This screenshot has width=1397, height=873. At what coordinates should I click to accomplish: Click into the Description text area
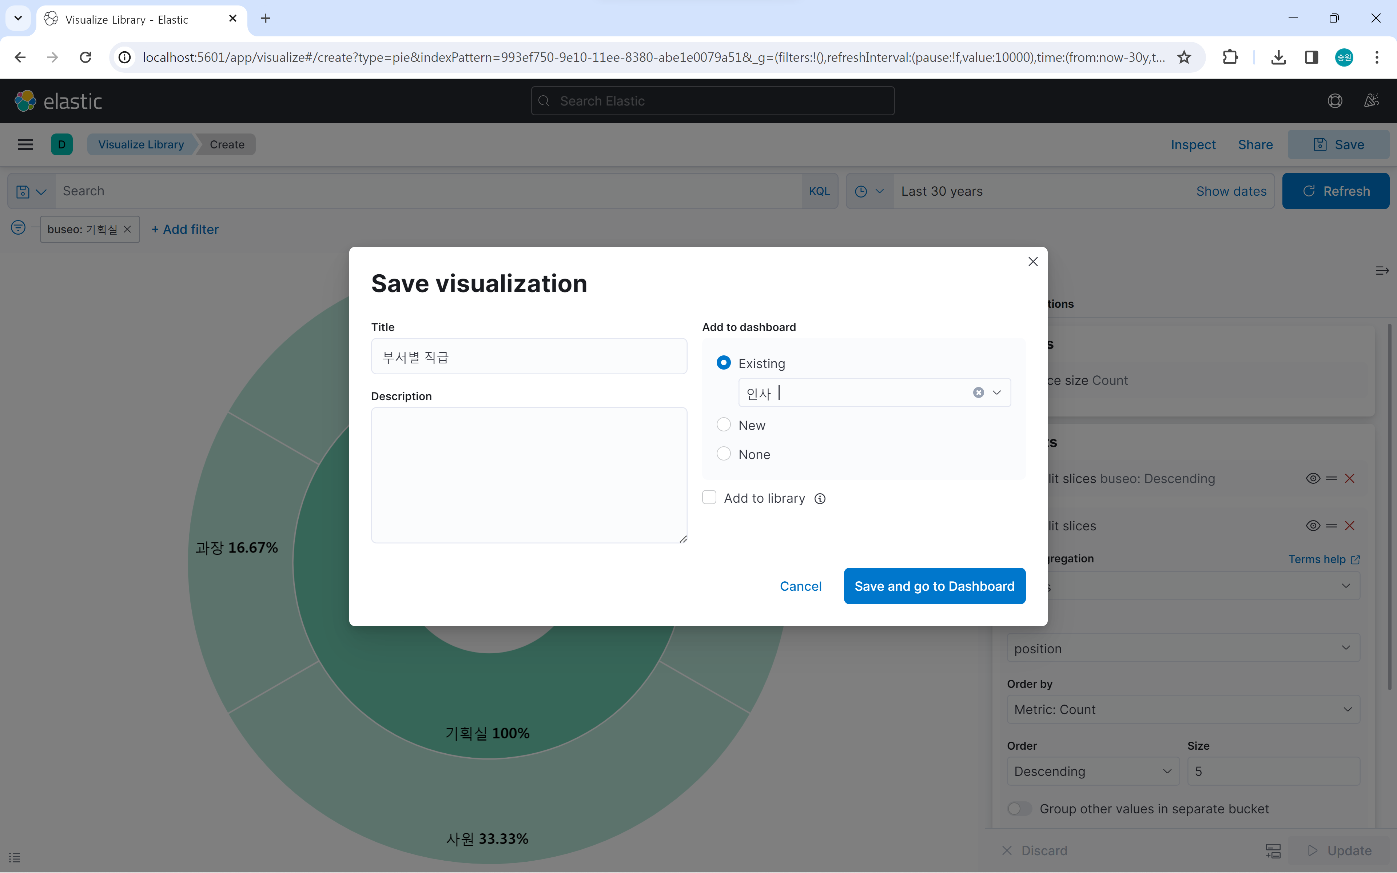[x=529, y=475]
